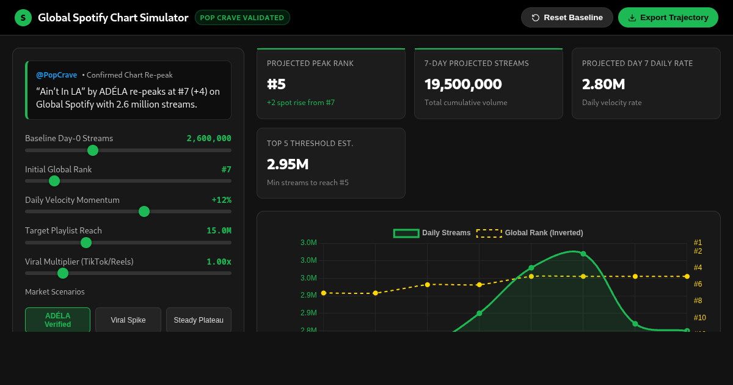The height and width of the screenshot is (385, 733).
Task: Click the 2,600,000 baseline streams value
Action: pyautogui.click(x=209, y=138)
